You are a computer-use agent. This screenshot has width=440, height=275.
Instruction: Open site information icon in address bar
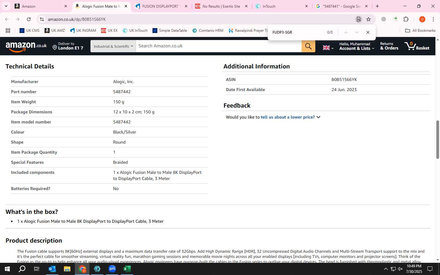tap(42, 19)
